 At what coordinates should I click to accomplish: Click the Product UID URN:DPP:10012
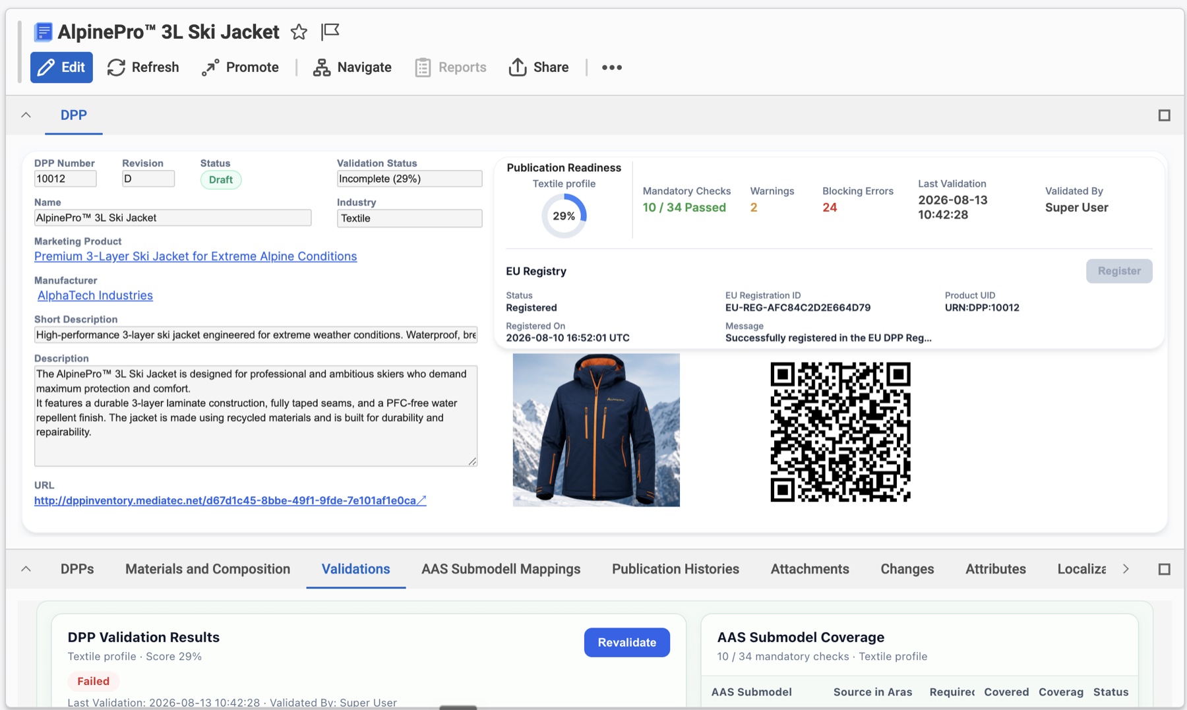[x=982, y=308]
